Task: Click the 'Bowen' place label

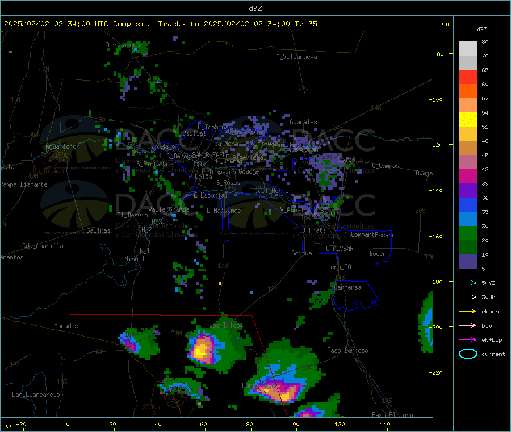Action: (x=378, y=254)
